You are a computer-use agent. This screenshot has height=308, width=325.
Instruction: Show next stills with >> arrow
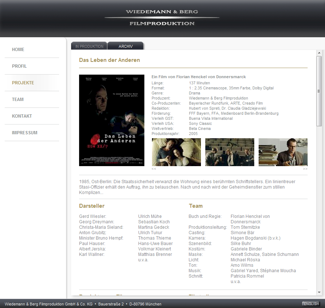[305, 169]
